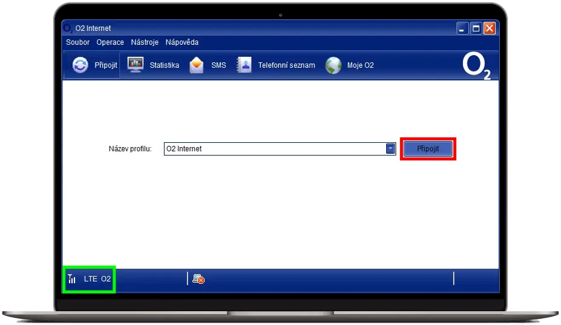561x325 pixels.
Task: Open the SMS envelope icon
Action: click(x=197, y=65)
